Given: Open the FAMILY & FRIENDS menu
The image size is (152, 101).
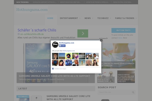Looking at the screenshot, I should coord(125,18).
